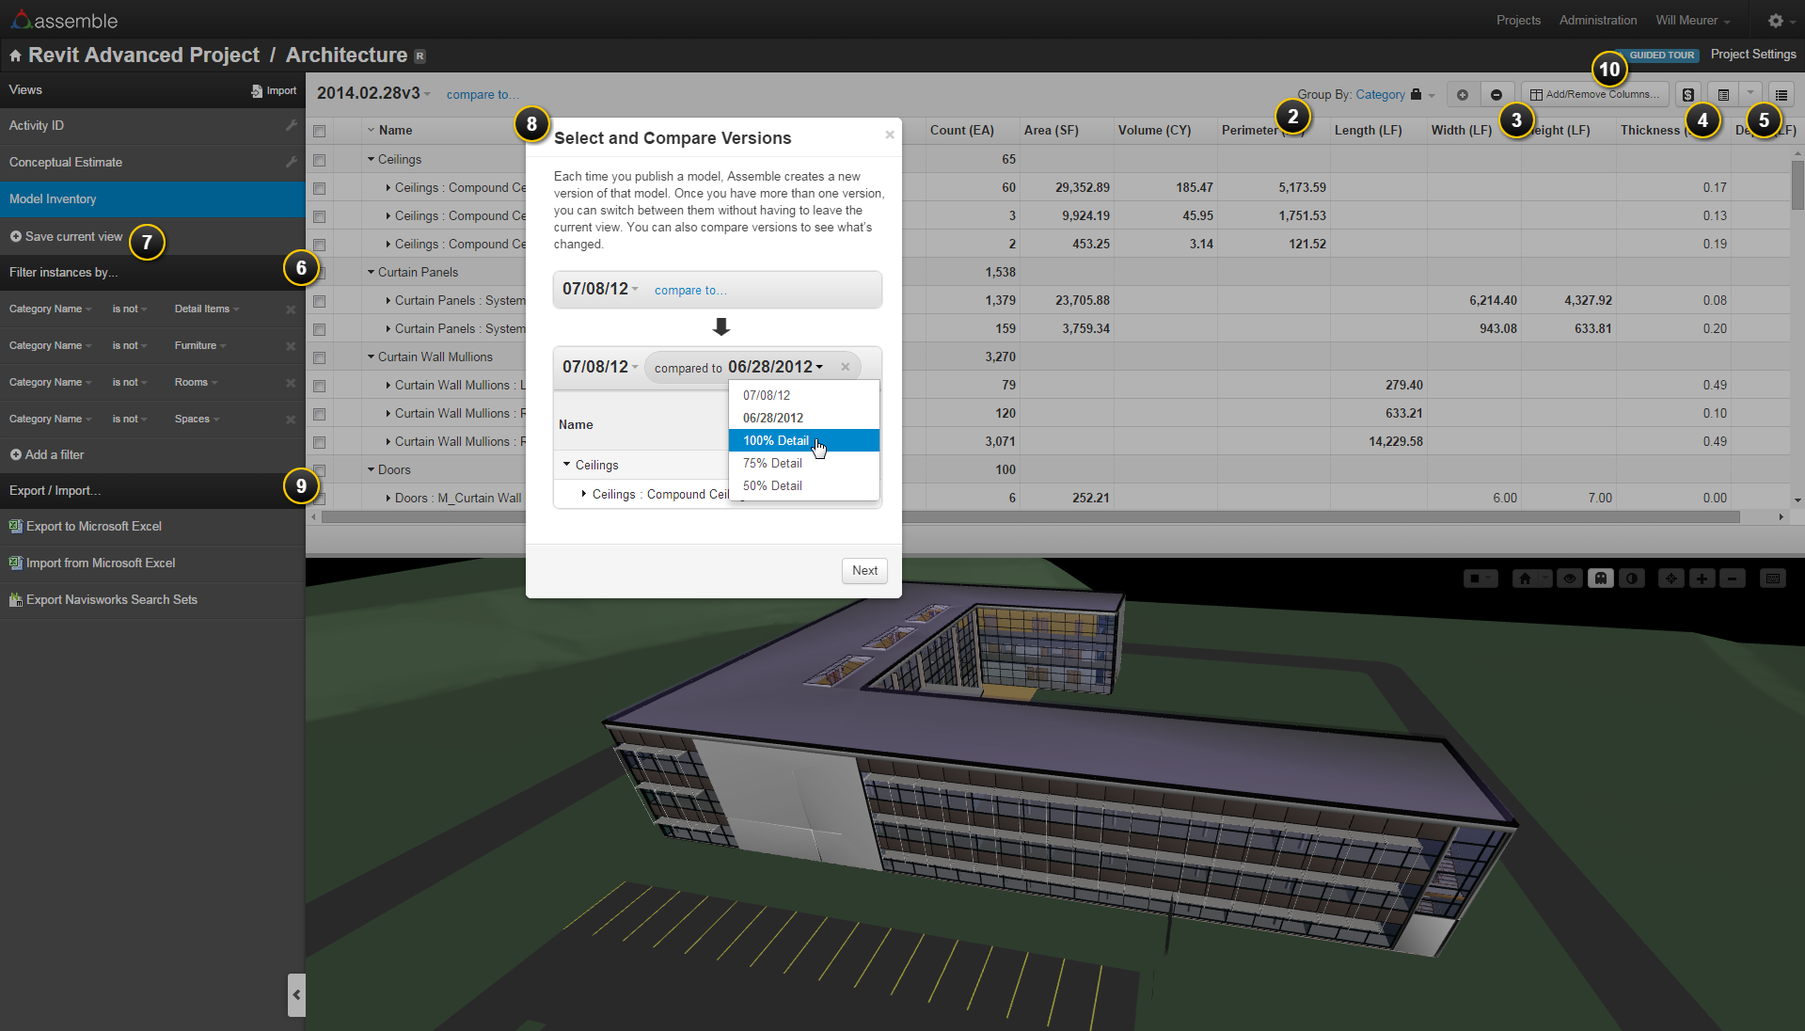Open the viewer square shading dropdown
This screenshot has height=1031, width=1805.
[1480, 579]
